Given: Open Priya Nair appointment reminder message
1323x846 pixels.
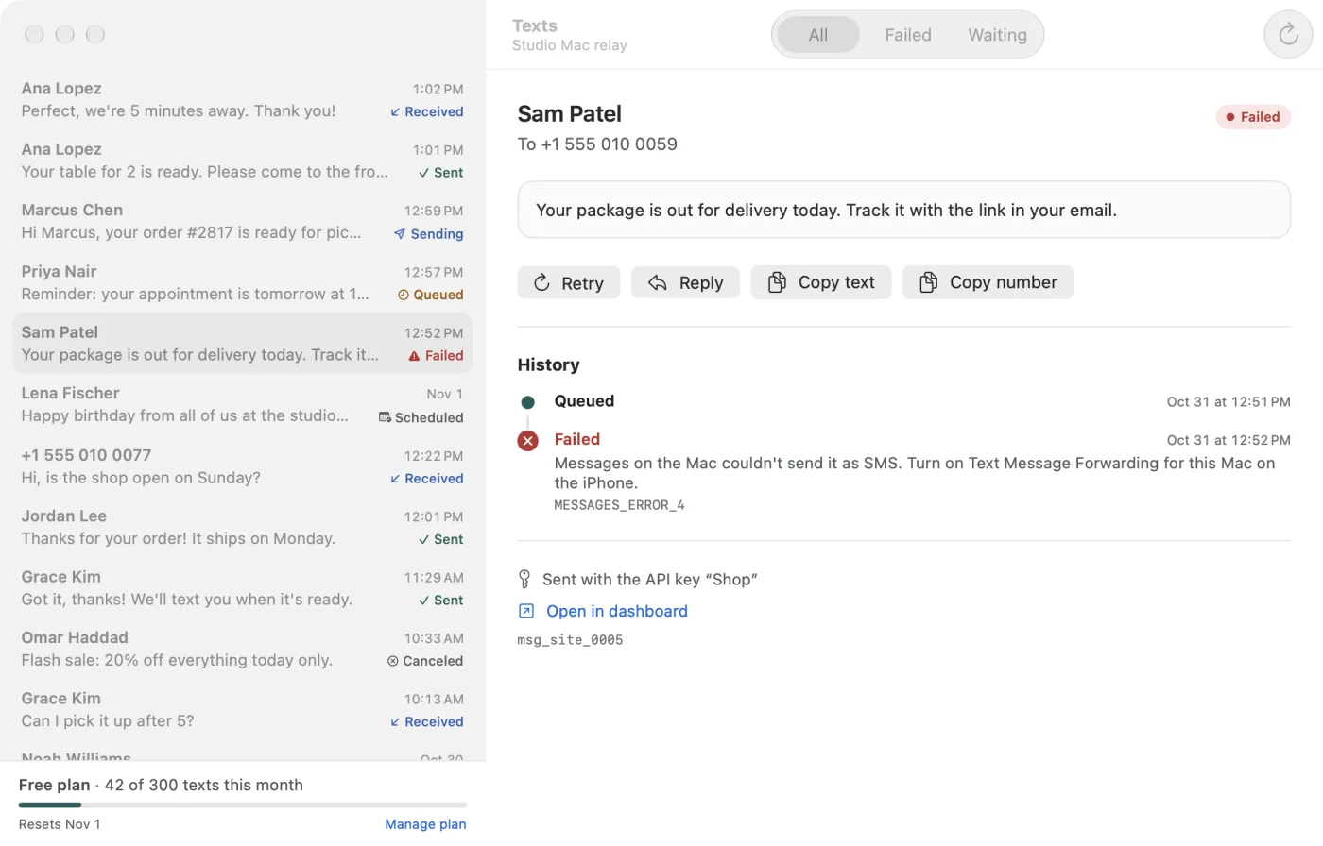Looking at the screenshot, I should [x=242, y=283].
